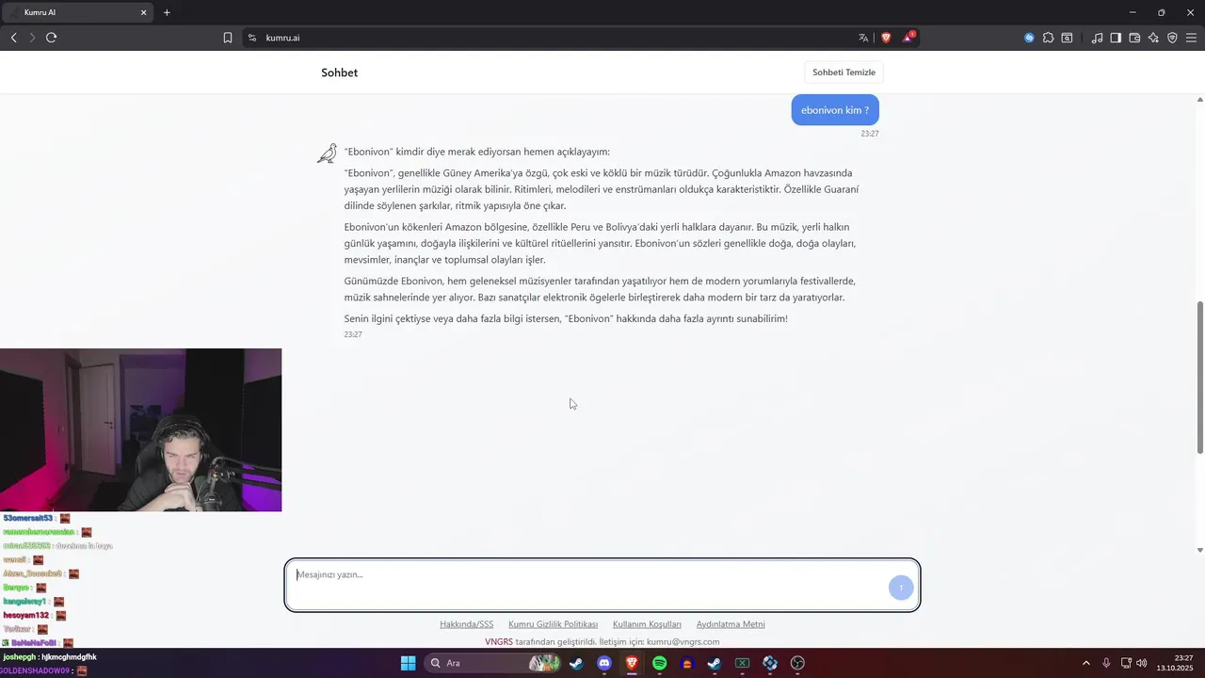1205x678 pixels.
Task: Open the page translate icon
Action: pos(863,38)
